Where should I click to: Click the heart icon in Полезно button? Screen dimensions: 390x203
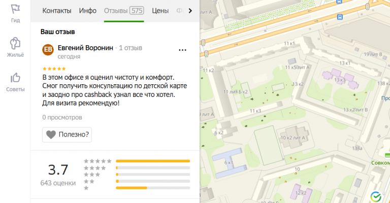51,134
